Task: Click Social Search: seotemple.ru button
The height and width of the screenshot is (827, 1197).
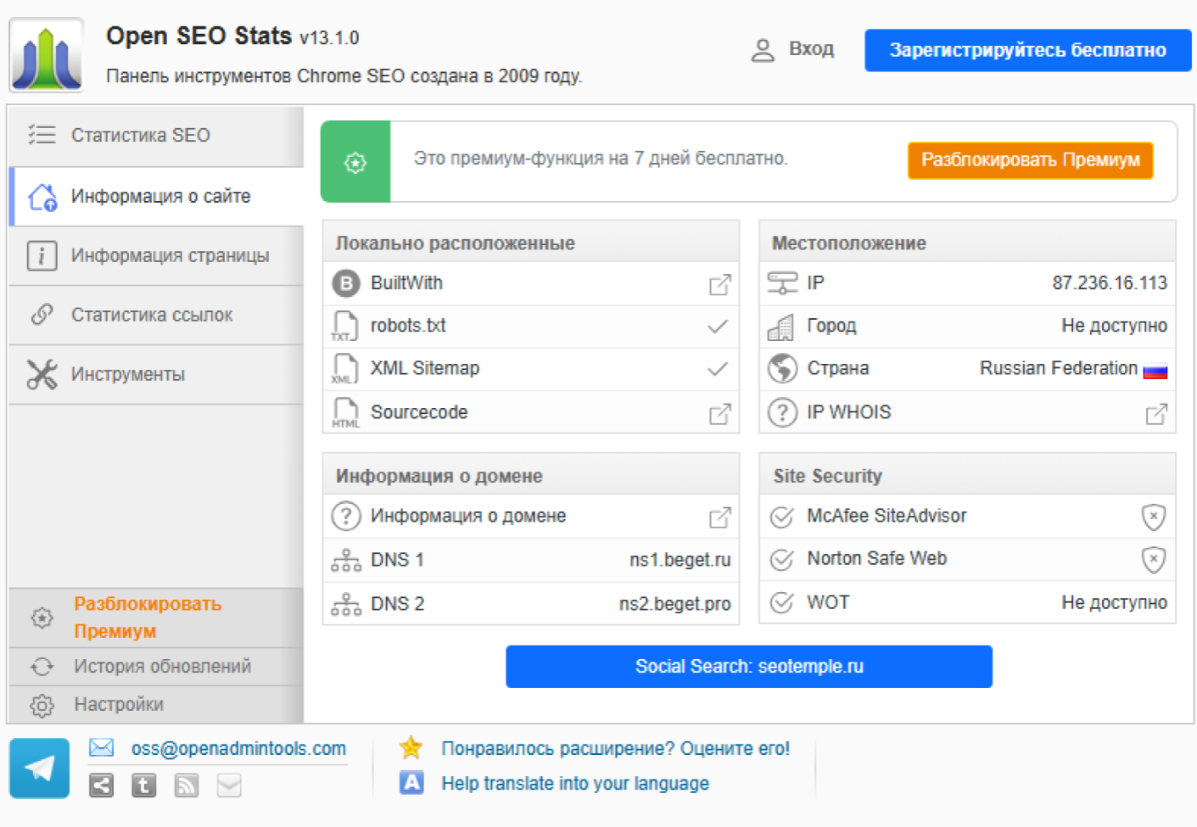Action: [x=749, y=667]
